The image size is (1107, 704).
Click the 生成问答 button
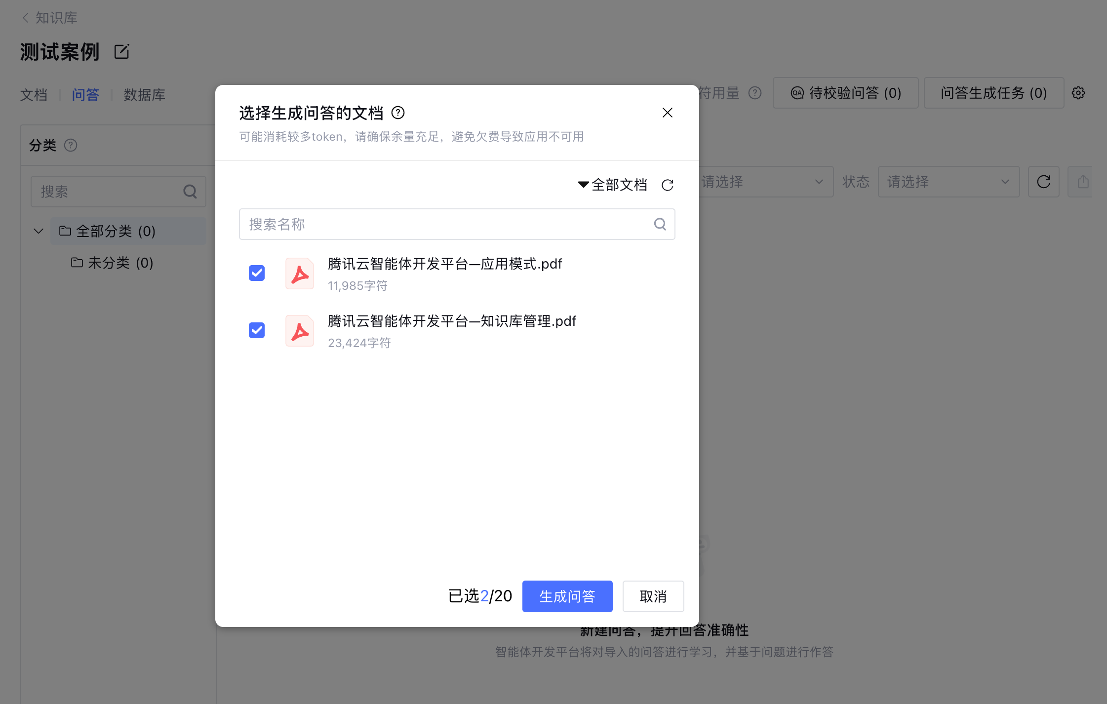pyautogui.click(x=567, y=596)
